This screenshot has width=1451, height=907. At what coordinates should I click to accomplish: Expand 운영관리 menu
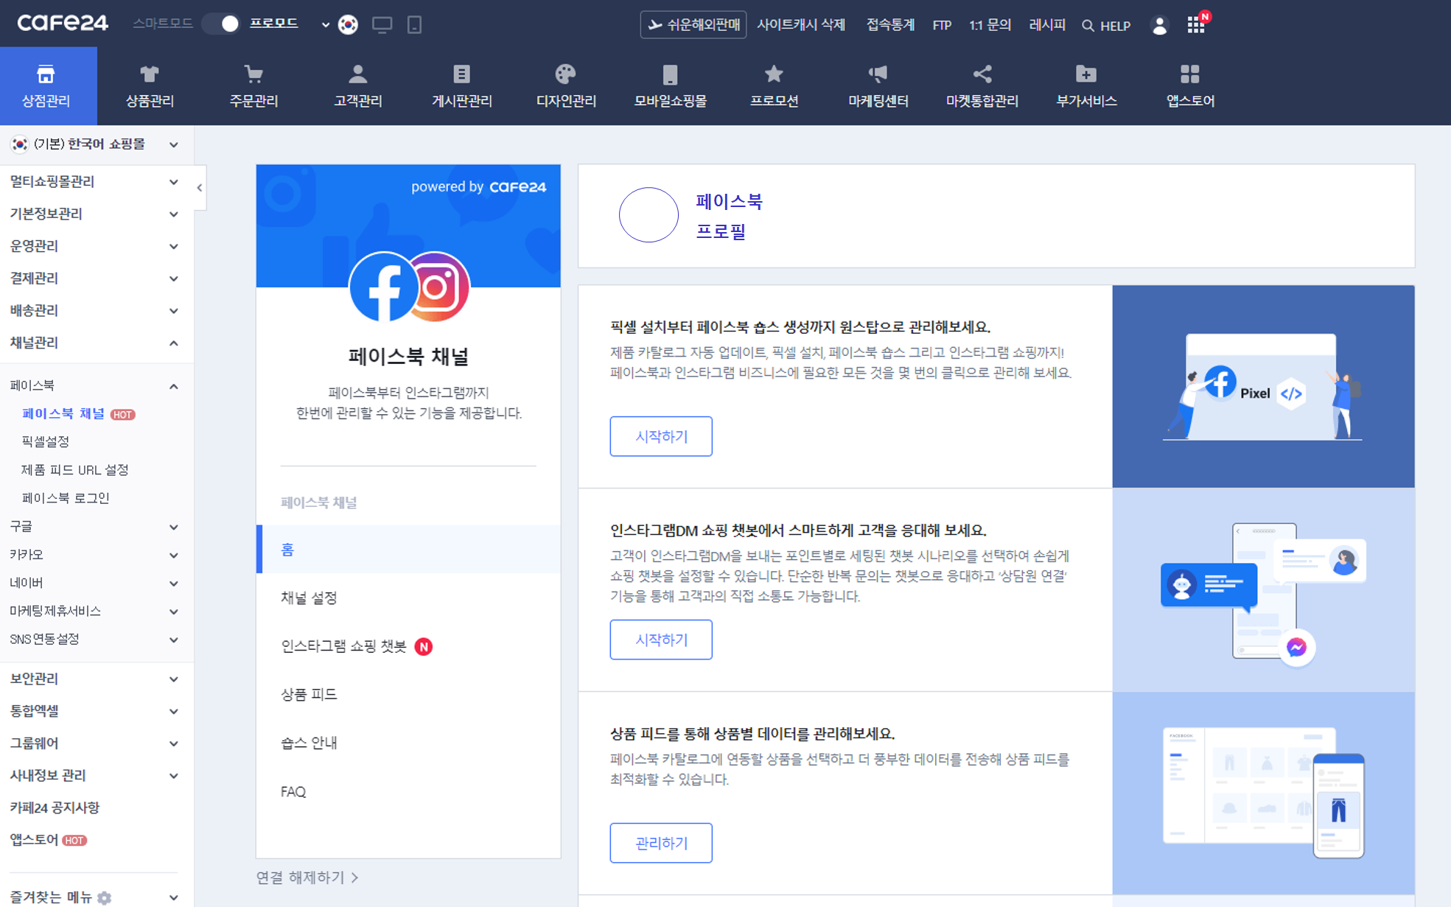pyautogui.click(x=96, y=246)
